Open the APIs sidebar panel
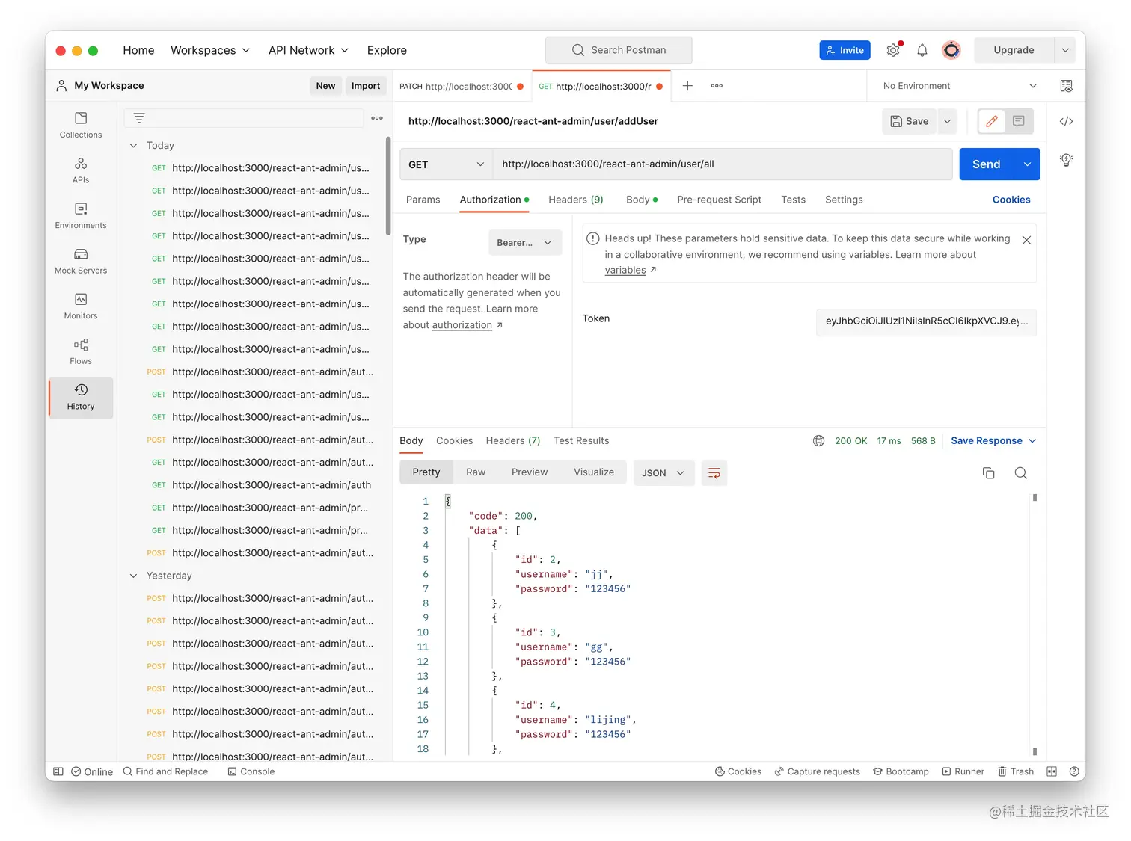 81,170
